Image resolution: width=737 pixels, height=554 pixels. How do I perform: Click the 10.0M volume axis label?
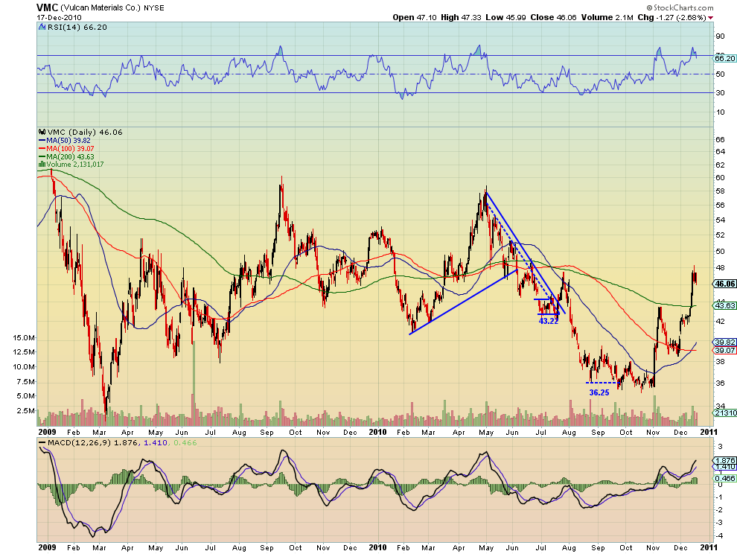point(24,367)
